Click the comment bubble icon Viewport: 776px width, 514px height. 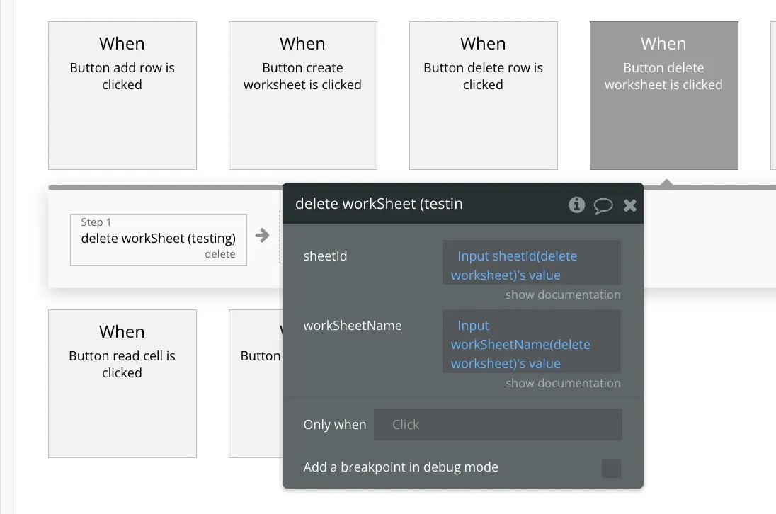point(603,206)
